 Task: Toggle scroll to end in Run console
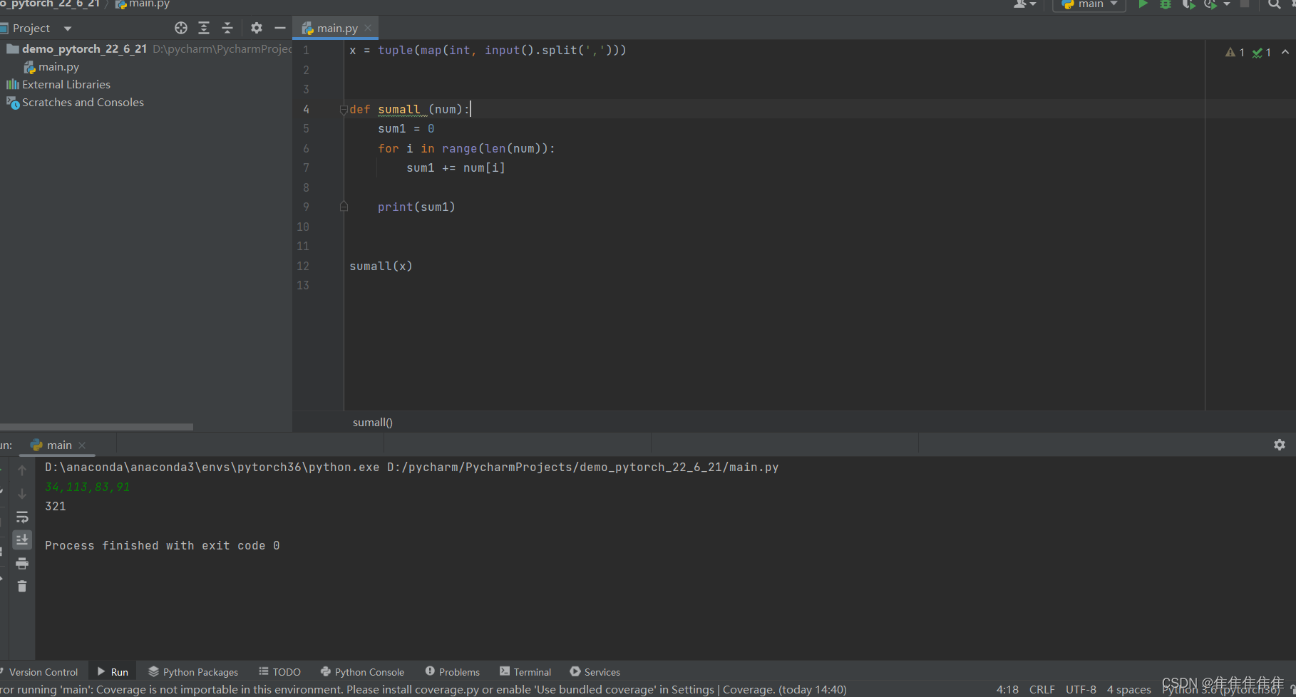(x=22, y=539)
